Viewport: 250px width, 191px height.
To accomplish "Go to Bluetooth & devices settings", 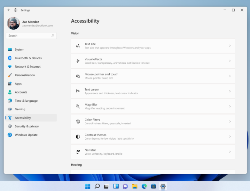I will (x=28, y=58).
